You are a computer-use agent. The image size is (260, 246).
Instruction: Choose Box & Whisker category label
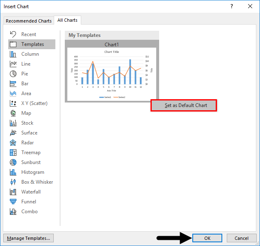tap(37, 182)
